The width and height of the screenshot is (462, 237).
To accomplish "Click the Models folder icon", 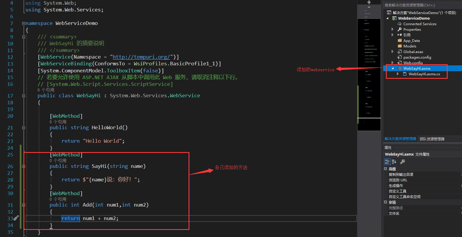I will point(400,46).
